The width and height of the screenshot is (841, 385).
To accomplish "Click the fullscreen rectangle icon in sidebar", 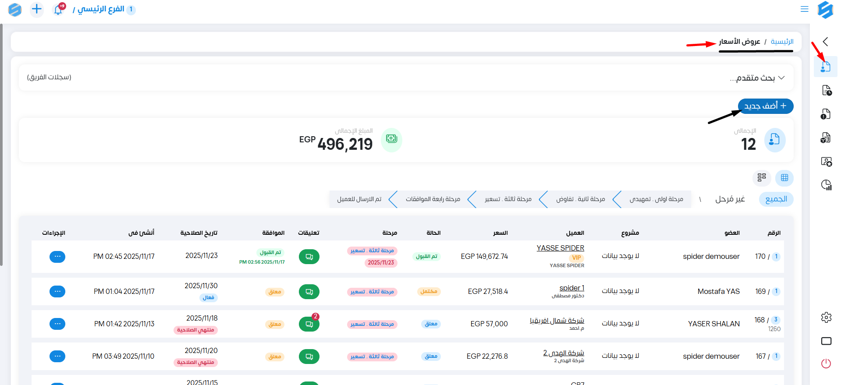I will (x=826, y=341).
